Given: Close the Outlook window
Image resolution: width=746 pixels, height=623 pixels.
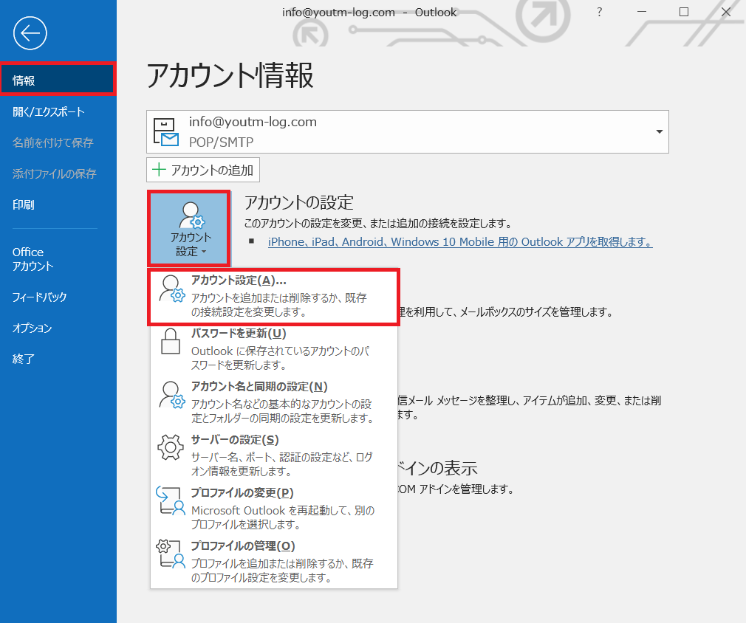Looking at the screenshot, I should point(726,12).
